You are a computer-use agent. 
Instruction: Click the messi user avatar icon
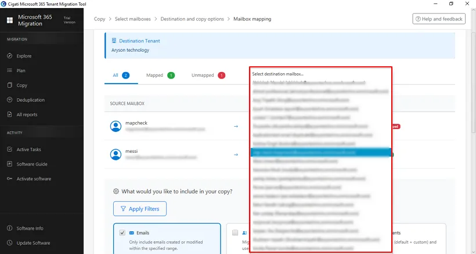116,155
